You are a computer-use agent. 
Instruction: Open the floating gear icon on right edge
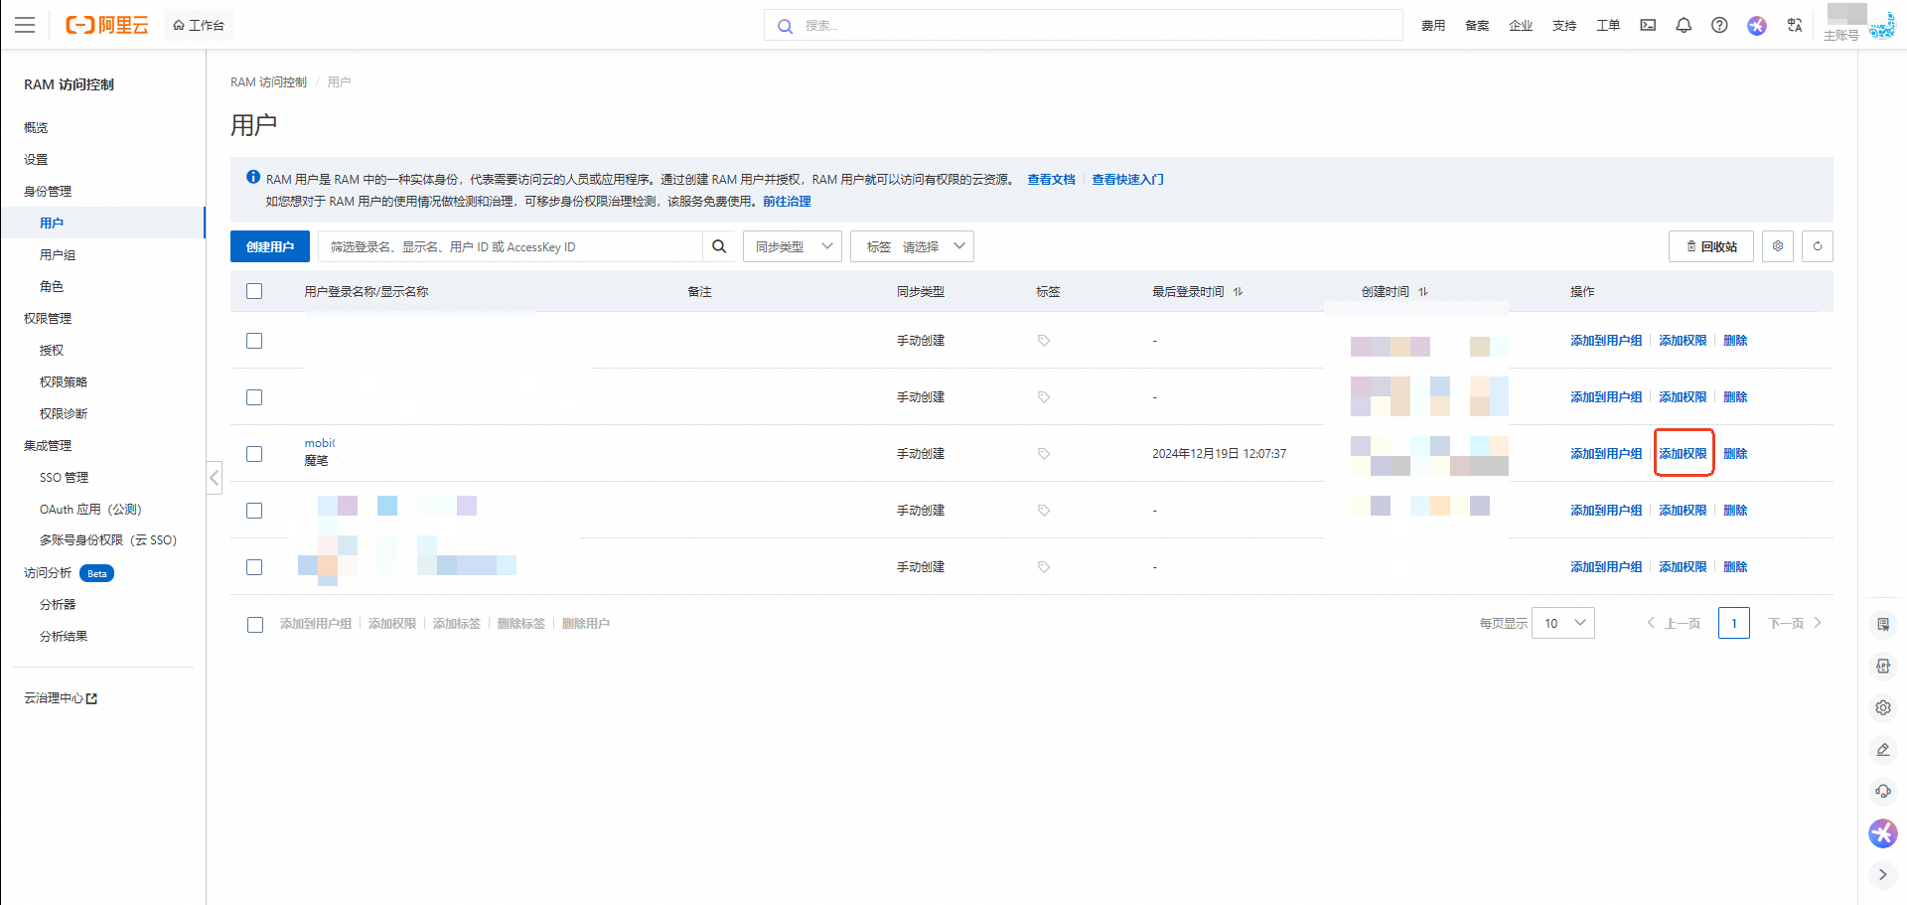click(x=1883, y=707)
